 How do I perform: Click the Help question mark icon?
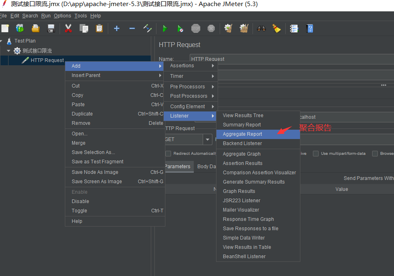(x=310, y=28)
